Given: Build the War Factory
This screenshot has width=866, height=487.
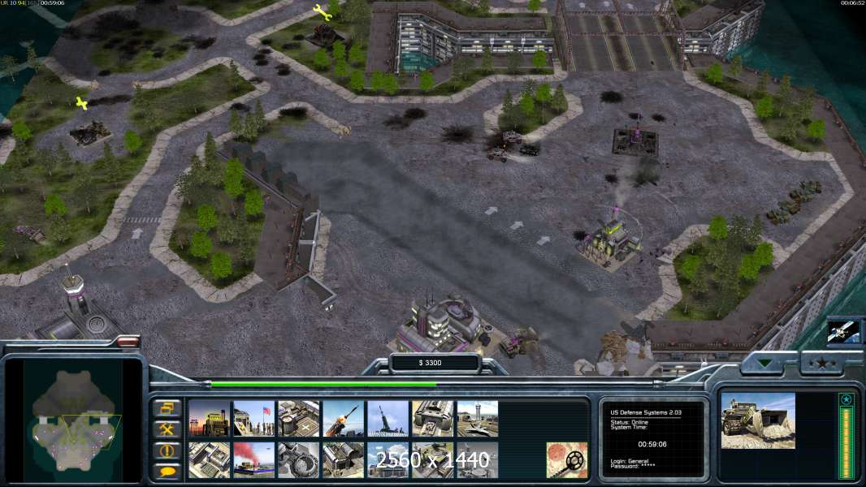Looking at the screenshot, I should (432, 419).
